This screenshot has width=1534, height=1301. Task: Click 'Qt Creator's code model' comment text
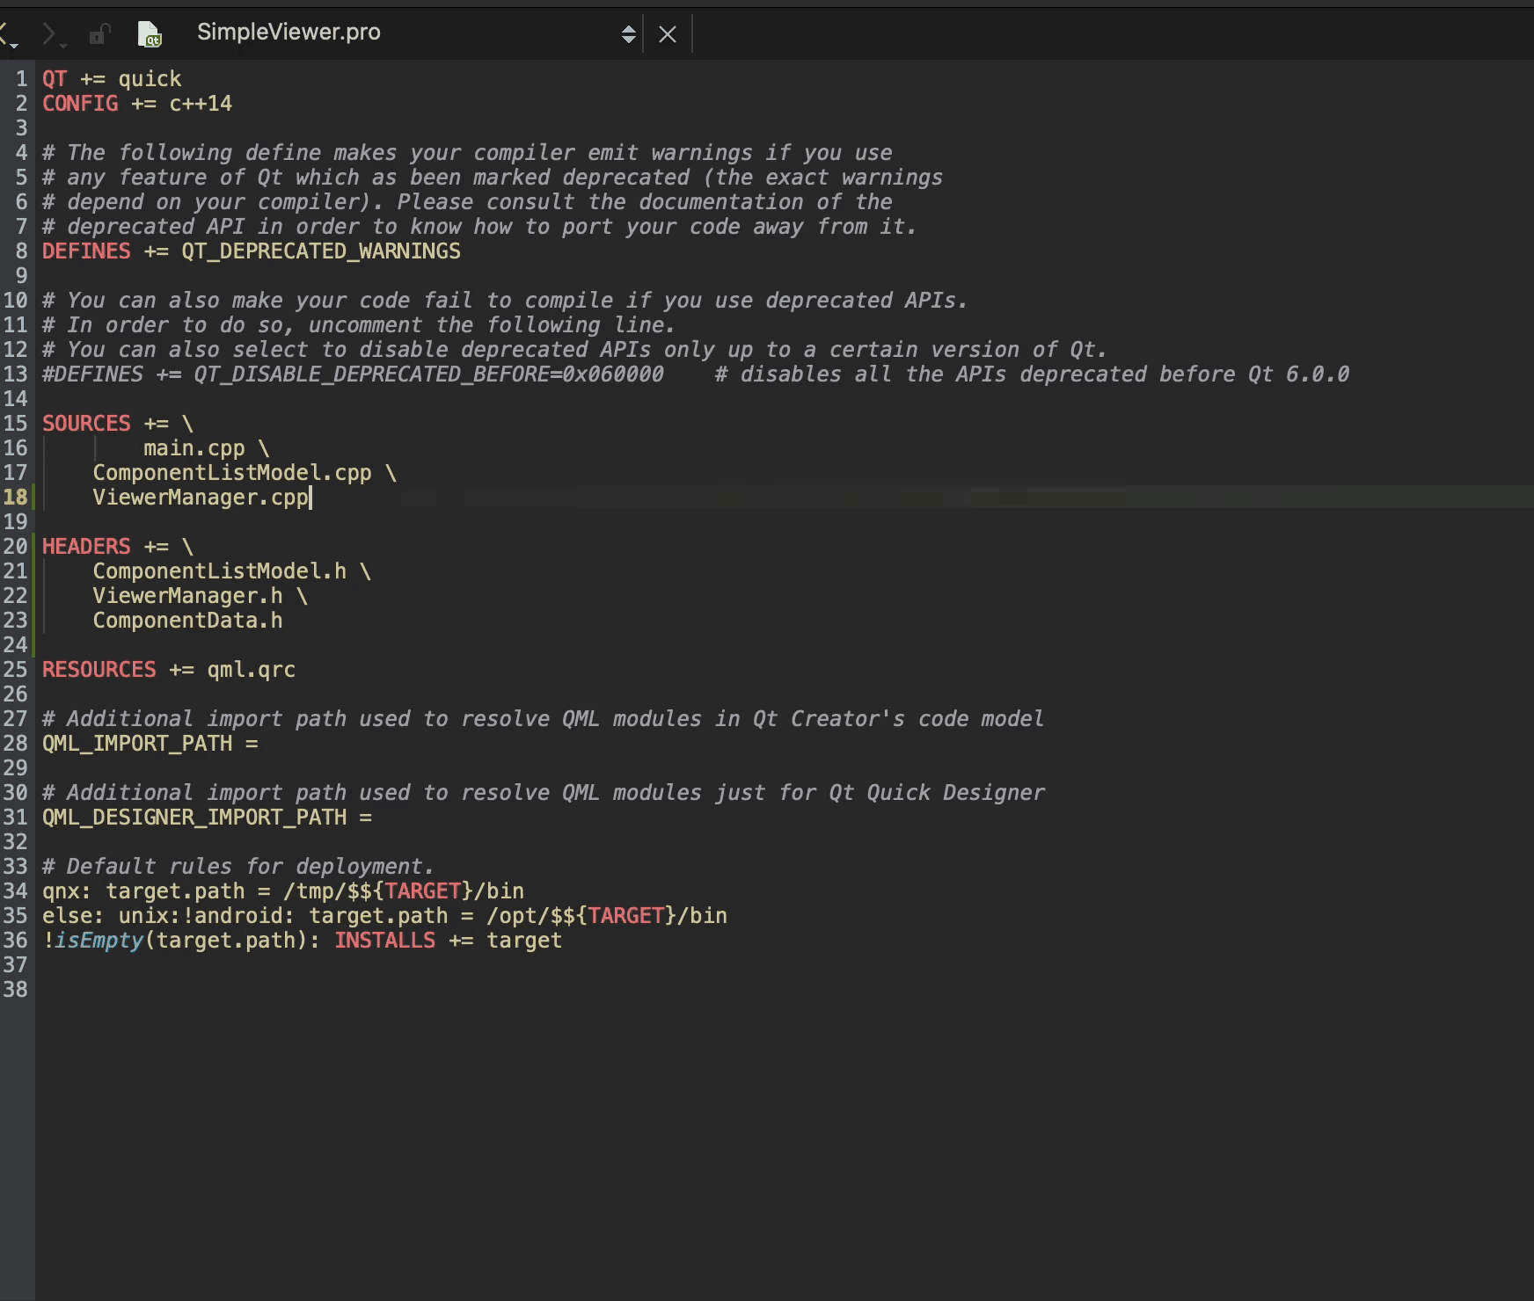[898, 719]
